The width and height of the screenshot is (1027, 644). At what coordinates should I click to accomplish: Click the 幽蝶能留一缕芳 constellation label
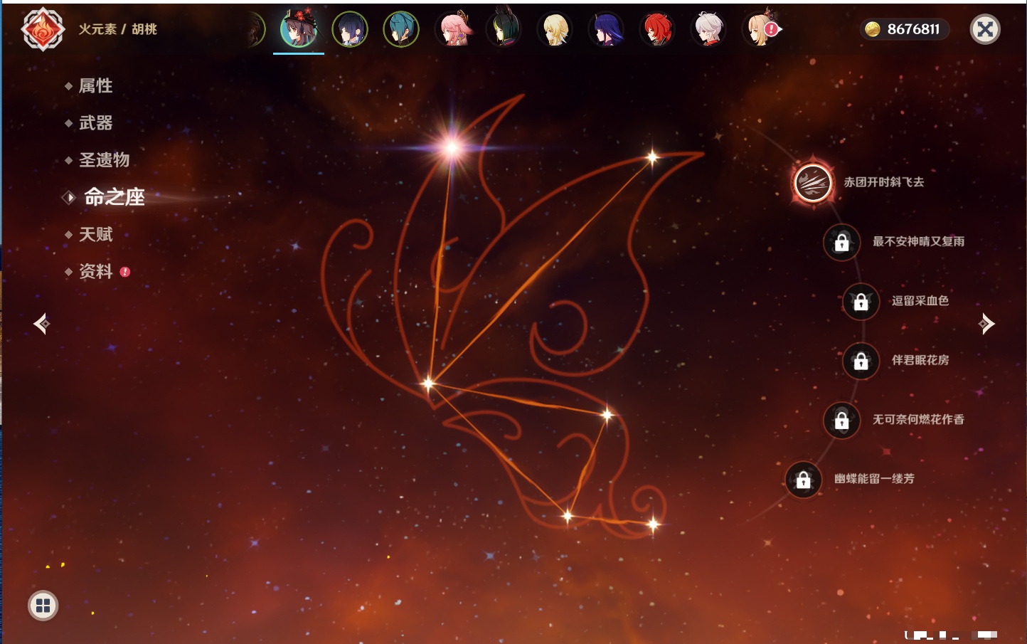[875, 479]
